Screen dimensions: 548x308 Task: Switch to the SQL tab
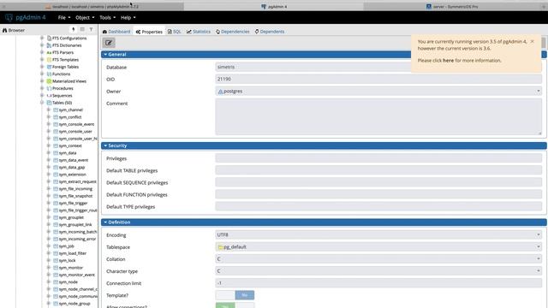pyautogui.click(x=175, y=32)
